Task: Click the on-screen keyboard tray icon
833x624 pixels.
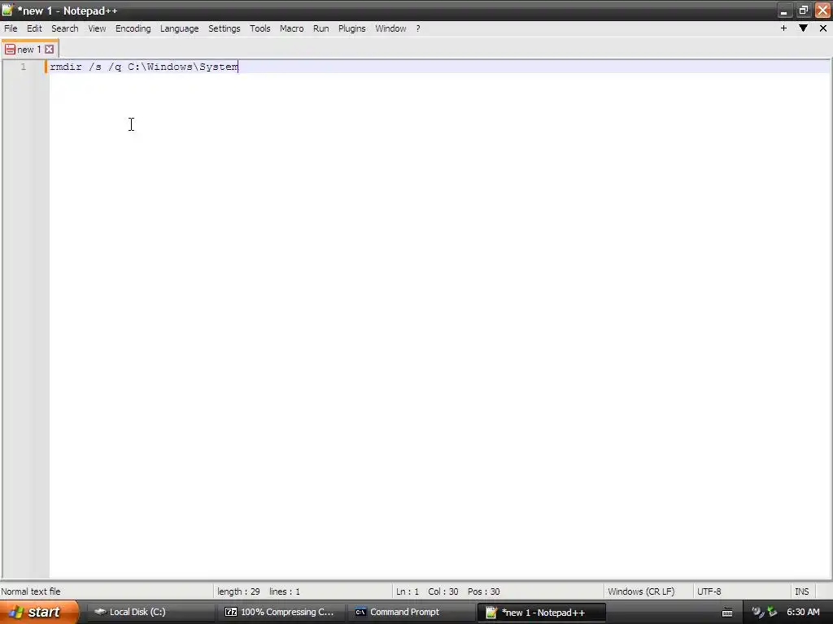Action: tap(727, 613)
